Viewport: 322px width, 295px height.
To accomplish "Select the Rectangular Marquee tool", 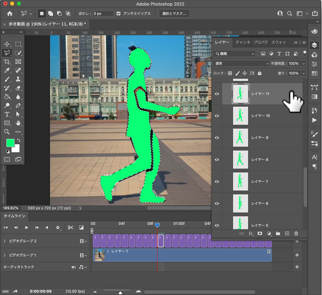I will click(18, 44).
